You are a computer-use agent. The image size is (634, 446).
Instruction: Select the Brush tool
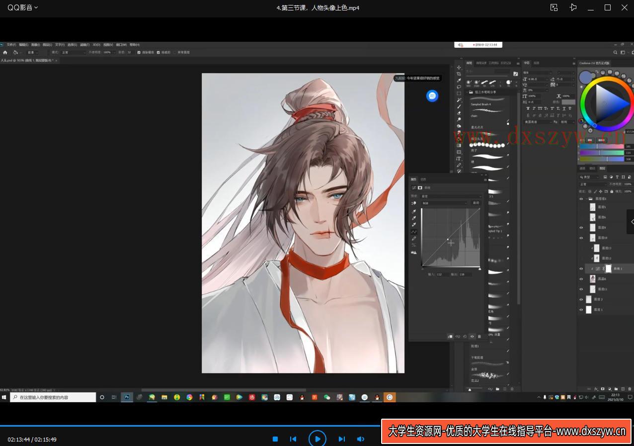click(459, 106)
